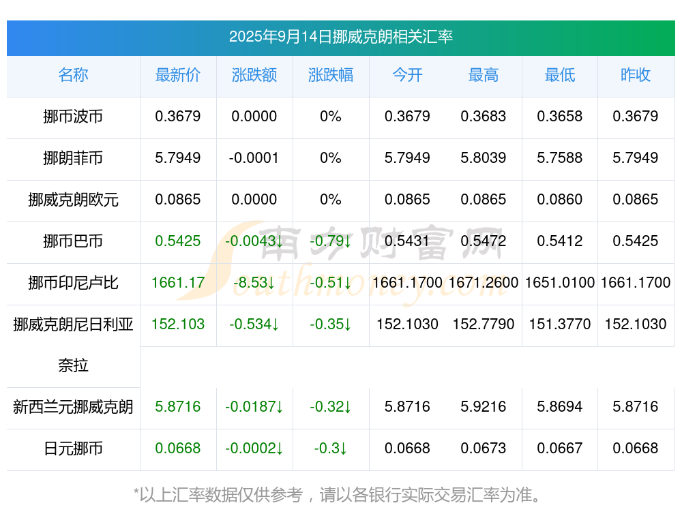Select the 新西兰元挪威克朗 row name
The image size is (682, 516).
click(x=73, y=407)
